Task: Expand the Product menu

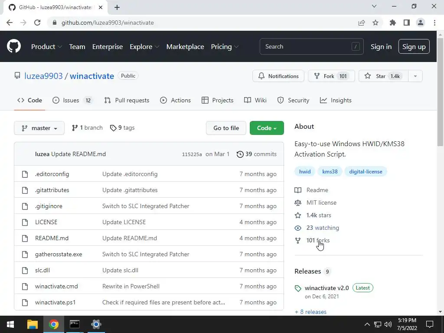Action: pyautogui.click(x=46, y=47)
